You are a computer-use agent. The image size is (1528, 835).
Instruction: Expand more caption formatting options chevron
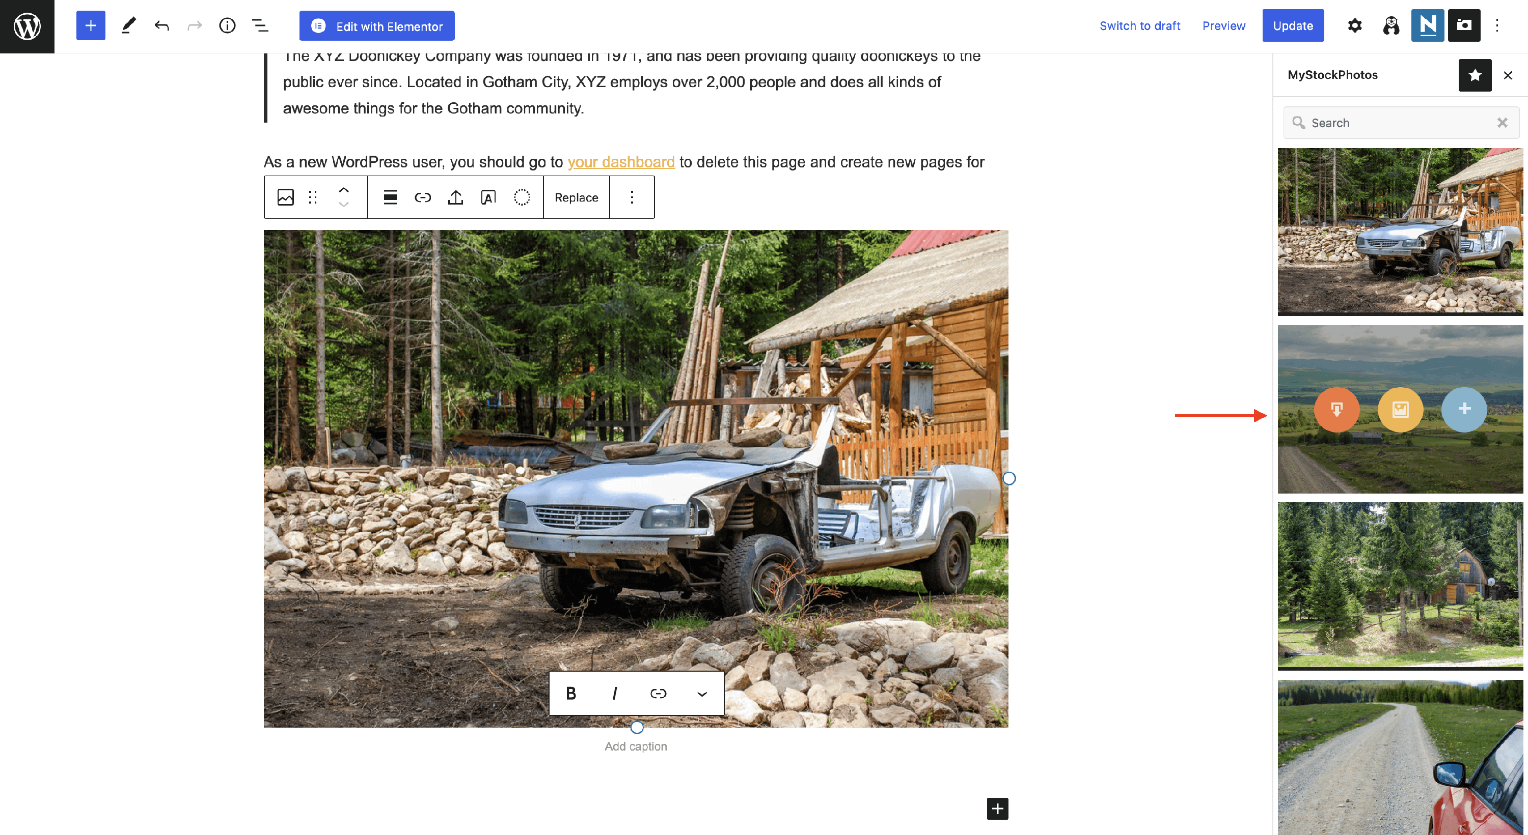tap(702, 694)
